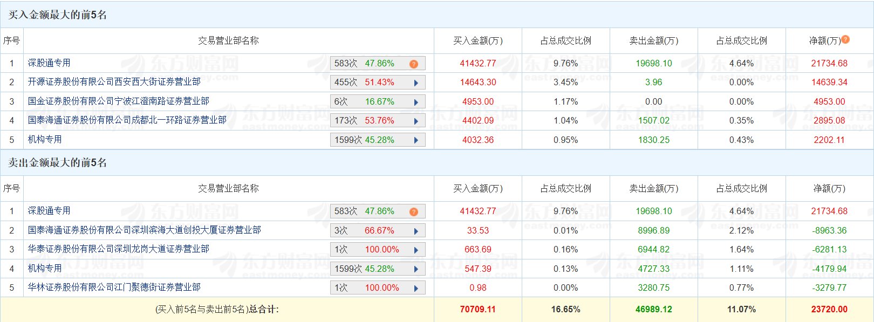
Task: Expand the 机构专用 details in the buy top 5 table
Action: [416, 140]
